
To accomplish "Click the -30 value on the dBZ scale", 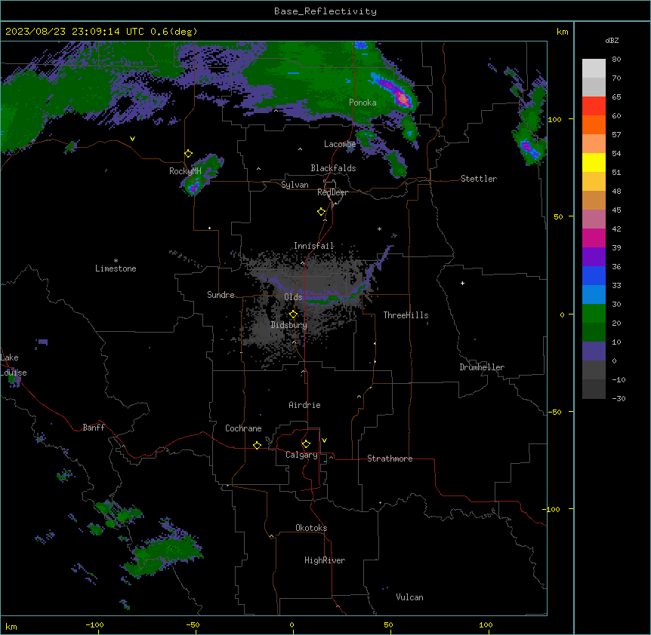I will pos(619,398).
